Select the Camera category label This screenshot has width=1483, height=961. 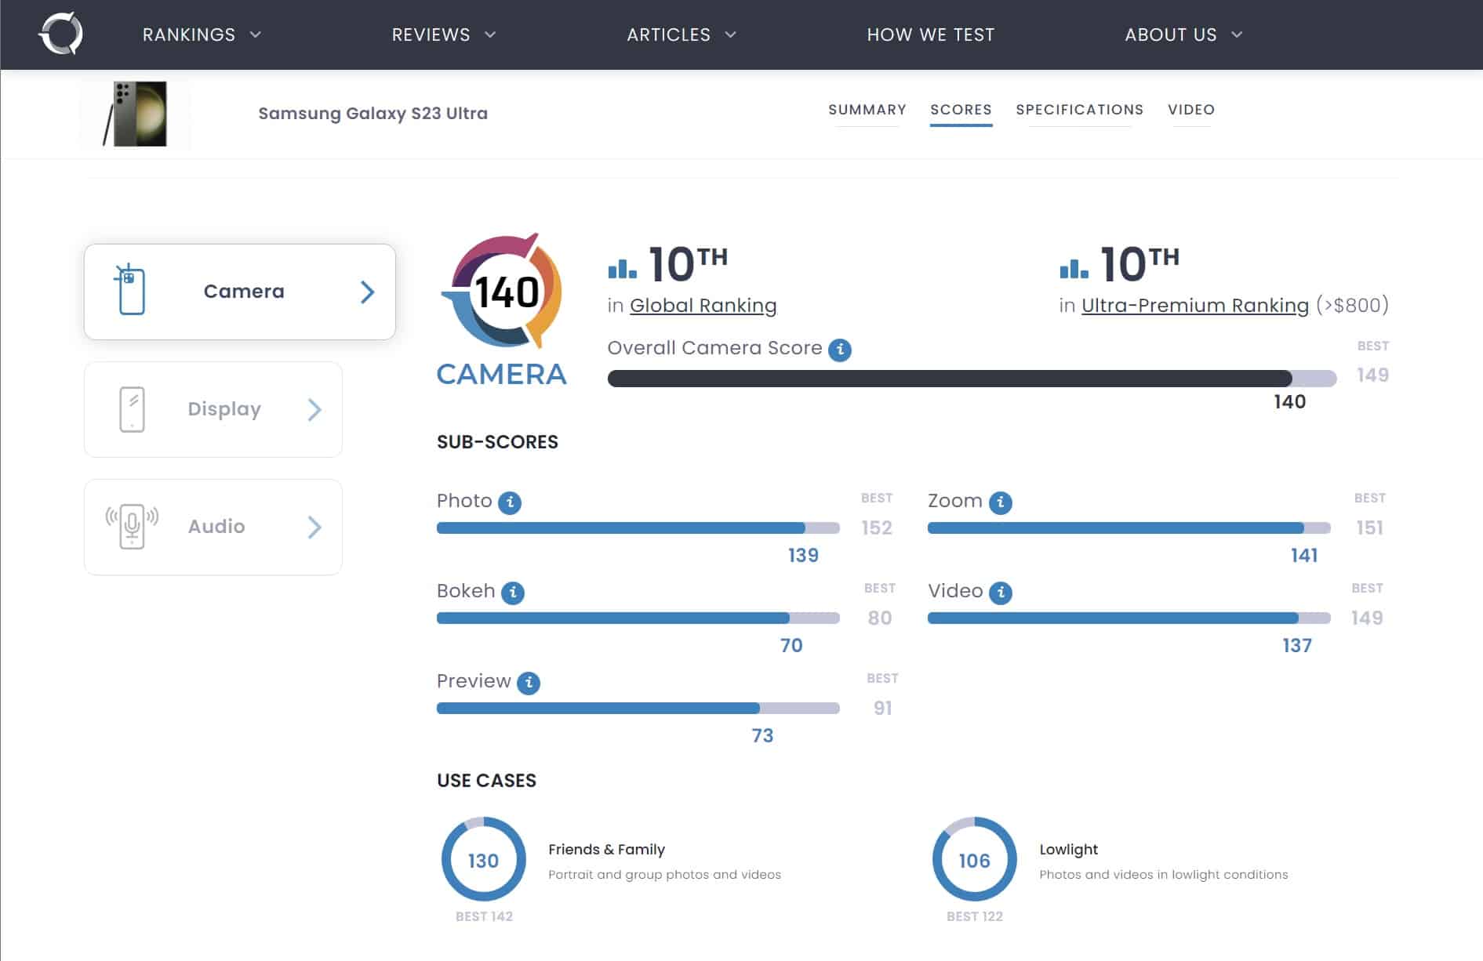coord(244,292)
